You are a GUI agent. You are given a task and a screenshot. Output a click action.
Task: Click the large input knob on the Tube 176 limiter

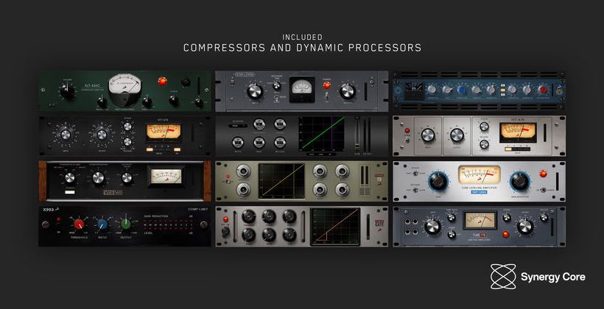pyautogui.click(x=432, y=227)
